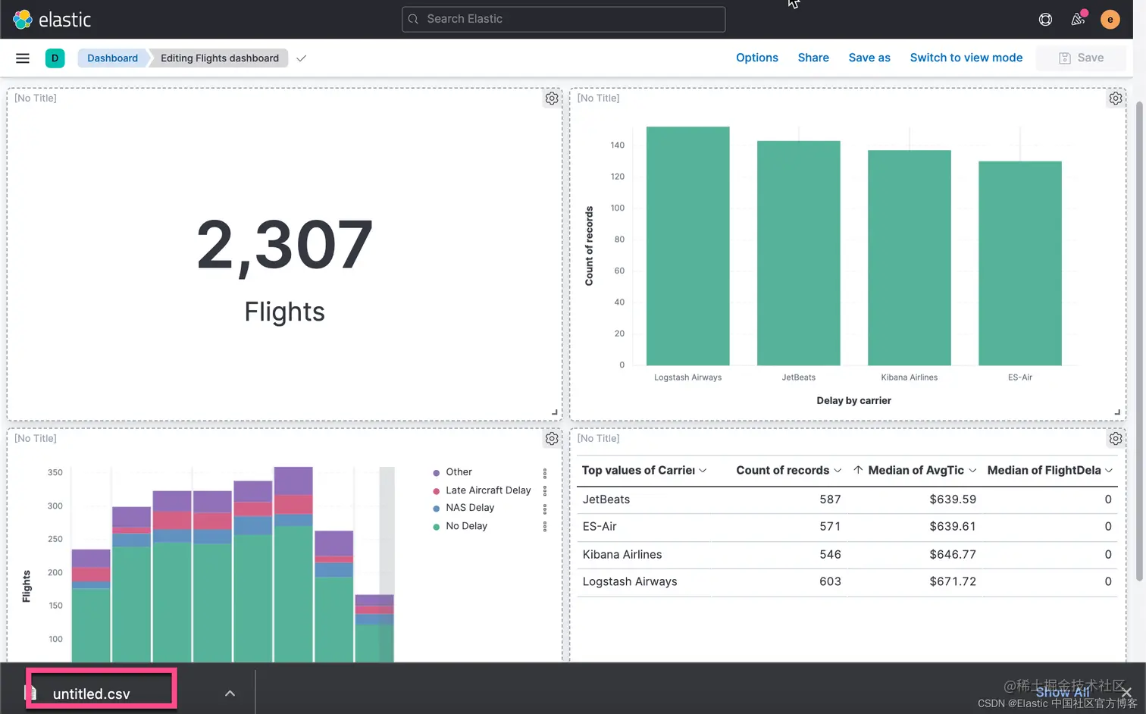
Task: Click the Logstash Airways bar in the chart
Action: tap(687, 246)
